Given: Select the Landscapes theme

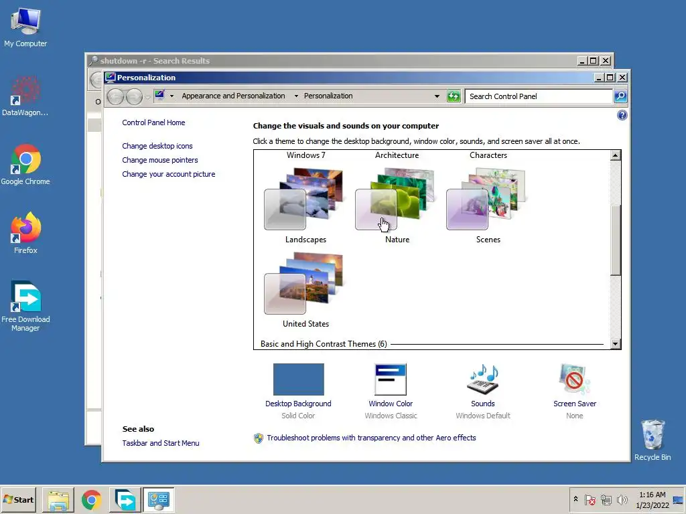Looking at the screenshot, I should click(x=305, y=205).
